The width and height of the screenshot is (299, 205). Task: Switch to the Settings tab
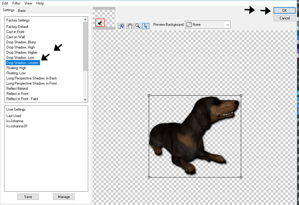click(x=8, y=10)
